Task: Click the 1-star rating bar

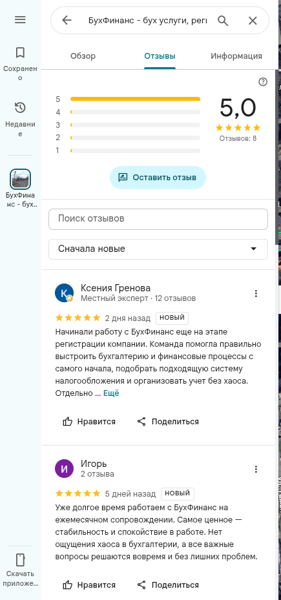Action: [x=135, y=150]
